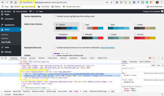Screen dimensions: 164x96
Task: Switch to the Computed styles tab
Action: coord(133,62)
